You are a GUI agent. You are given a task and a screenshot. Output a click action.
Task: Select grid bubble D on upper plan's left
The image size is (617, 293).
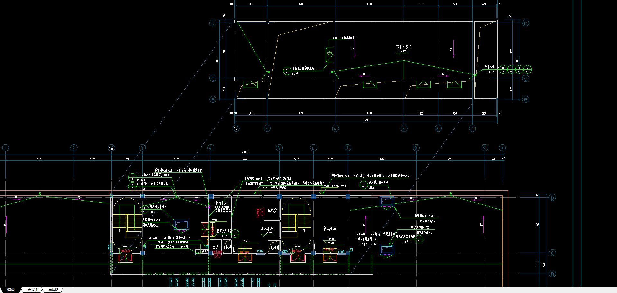[213, 23]
